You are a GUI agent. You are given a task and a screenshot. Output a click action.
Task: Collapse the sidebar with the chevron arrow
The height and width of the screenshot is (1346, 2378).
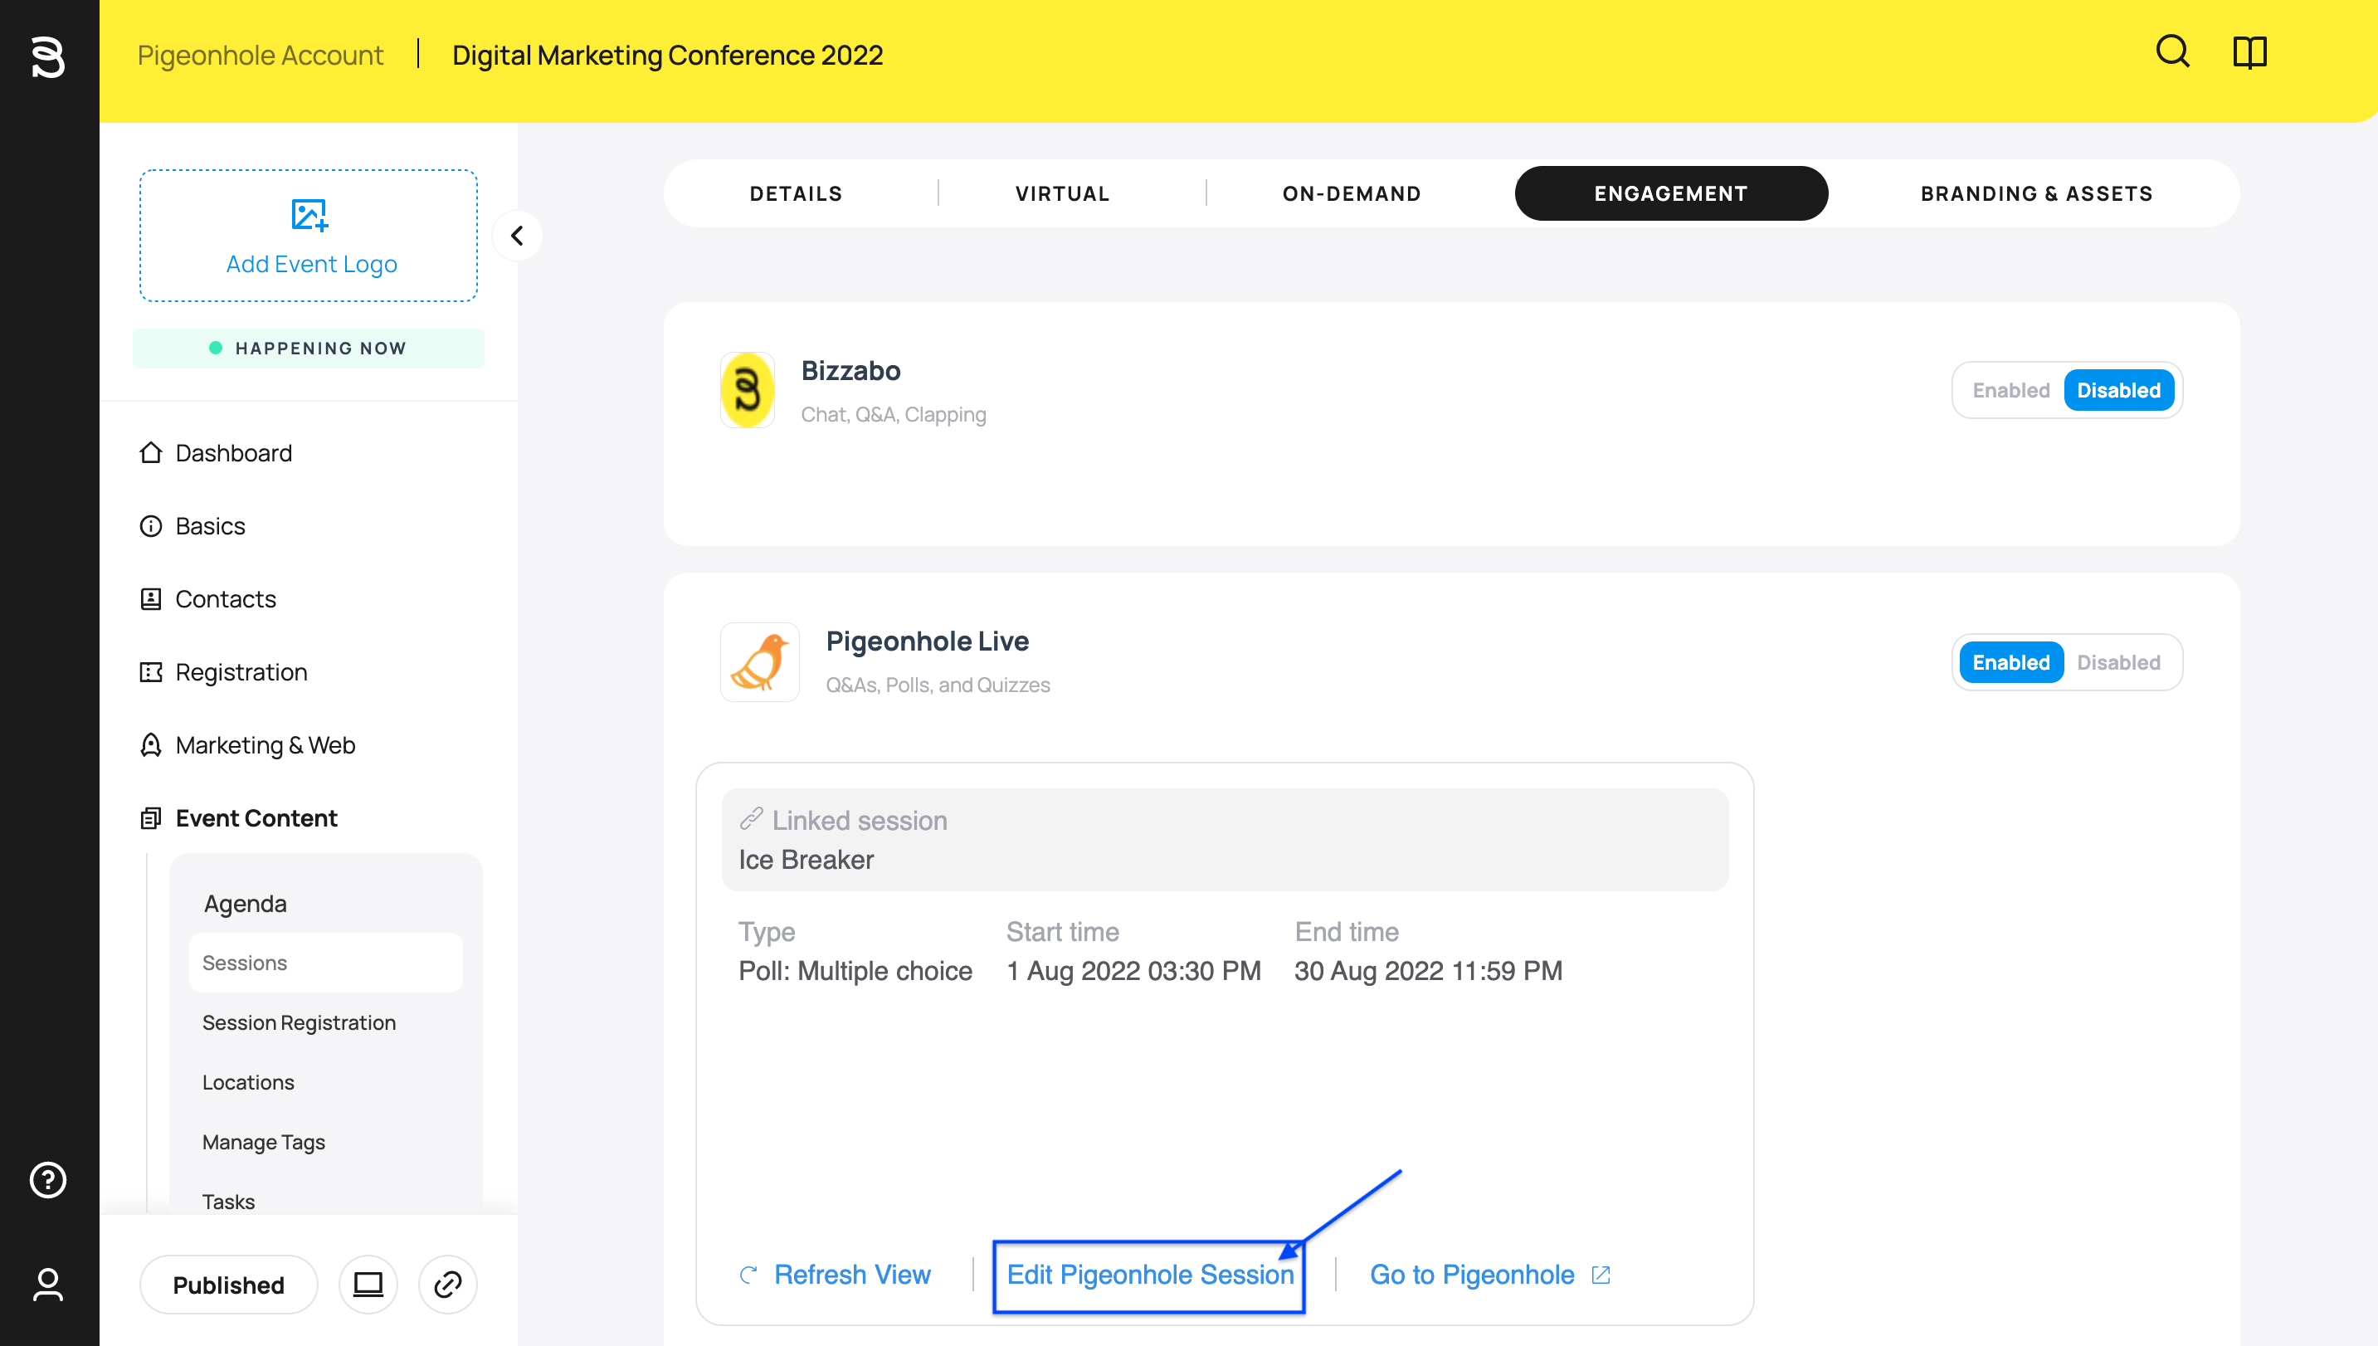click(x=517, y=236)
